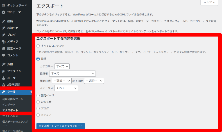Click the pin icon beside ブログ

(4, 35)
